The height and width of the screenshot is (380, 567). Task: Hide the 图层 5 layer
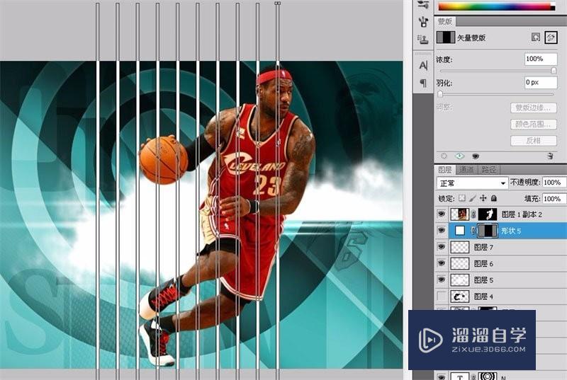pyautogui.click(x=441, y=280)
